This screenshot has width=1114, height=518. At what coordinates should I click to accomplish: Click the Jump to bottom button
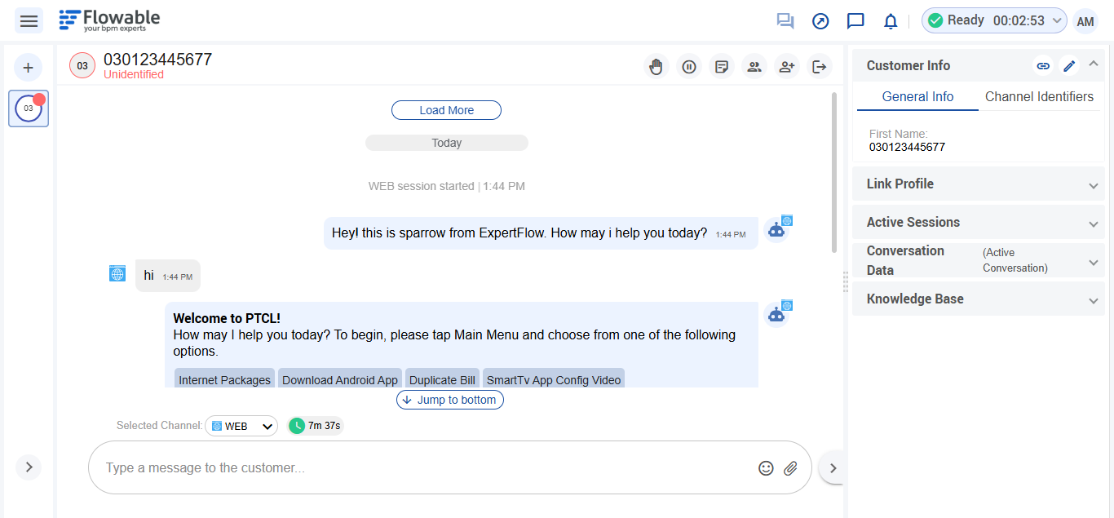(449, 400)
